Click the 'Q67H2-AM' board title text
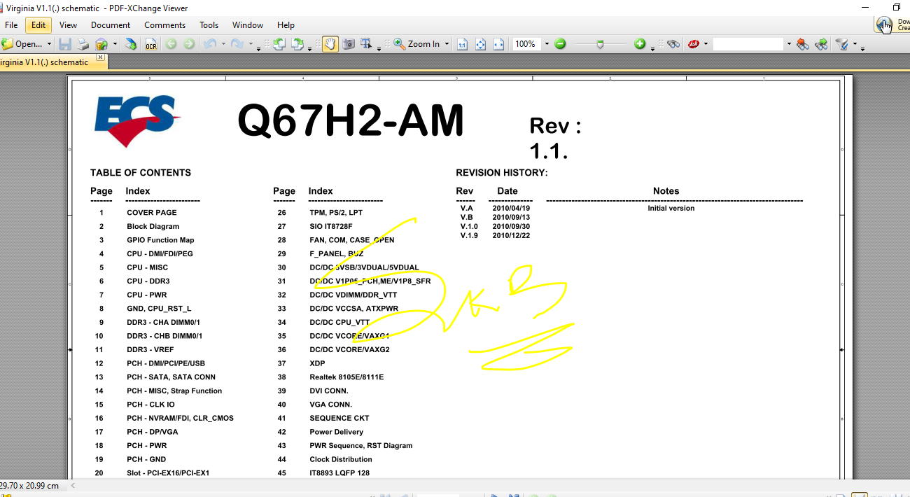The width and height of the screenshot is (910, 497). point(351,120)
